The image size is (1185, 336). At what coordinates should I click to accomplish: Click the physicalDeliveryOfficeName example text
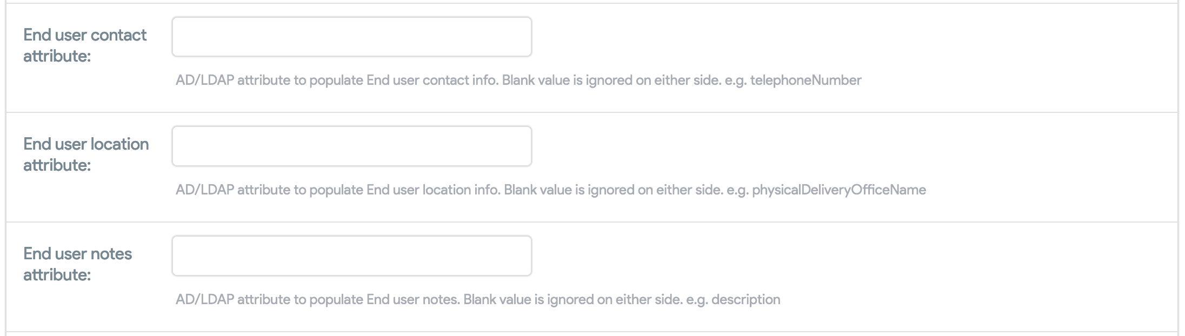pos(838,190)
